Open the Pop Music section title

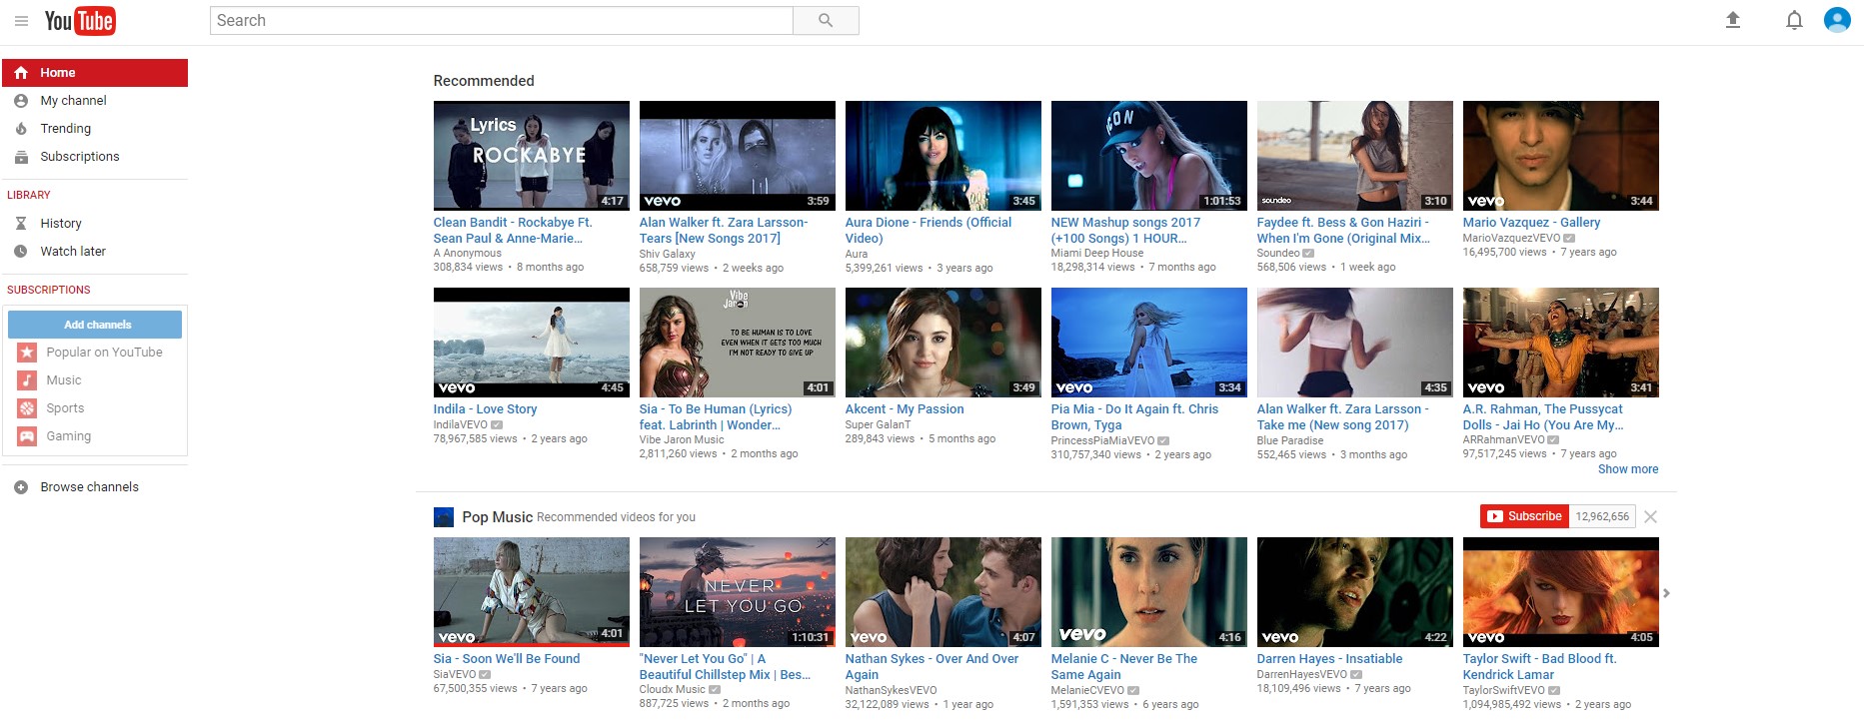tap(497, 517)
